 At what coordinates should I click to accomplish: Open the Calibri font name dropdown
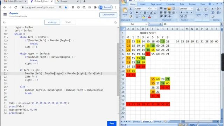(148, 9)
